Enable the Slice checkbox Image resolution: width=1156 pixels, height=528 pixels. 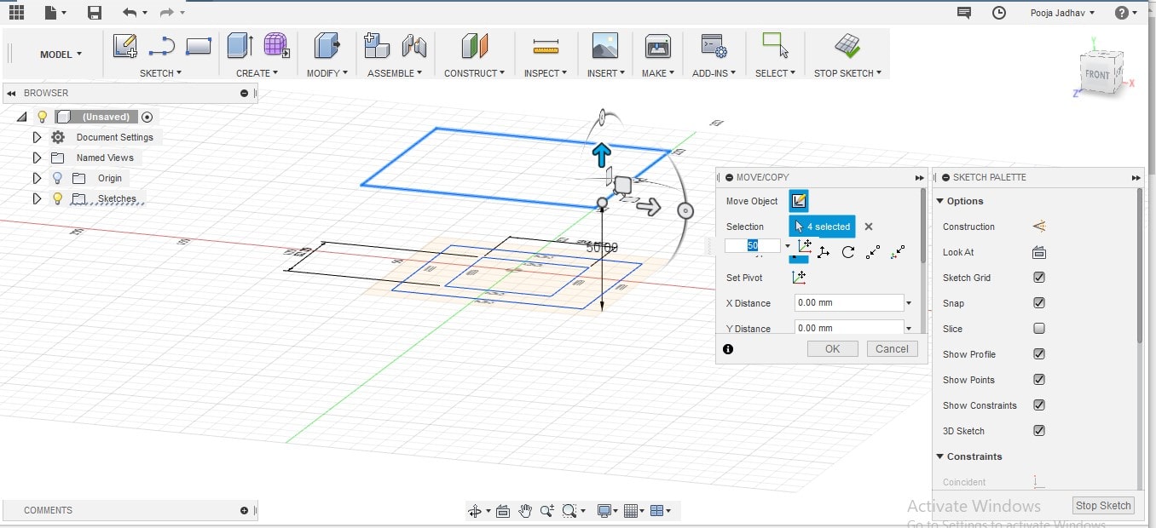[1038, 329]
